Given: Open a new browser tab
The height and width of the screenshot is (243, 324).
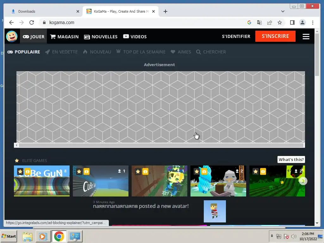Looking at the screenshot, I should coord(165,11).
